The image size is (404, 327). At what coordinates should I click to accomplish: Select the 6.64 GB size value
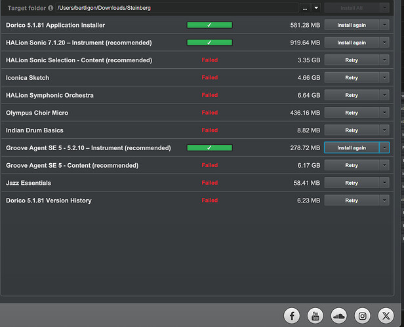click(309, 95)
